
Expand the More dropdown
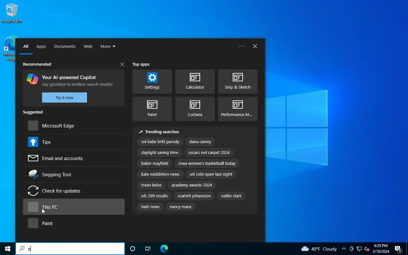[x=108, y=46]
